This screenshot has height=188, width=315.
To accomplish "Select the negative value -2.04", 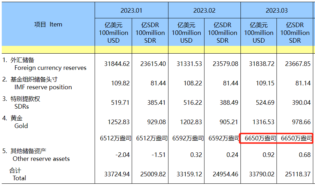I will [123, 155].
